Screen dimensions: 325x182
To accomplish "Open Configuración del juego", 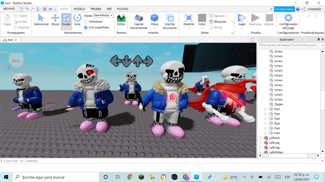I will coord(288,22).
